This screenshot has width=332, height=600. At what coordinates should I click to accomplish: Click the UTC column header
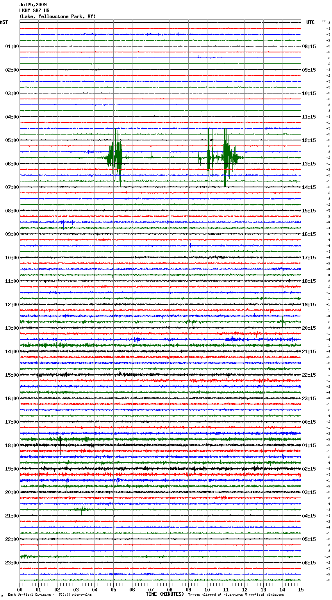[310, 22]
